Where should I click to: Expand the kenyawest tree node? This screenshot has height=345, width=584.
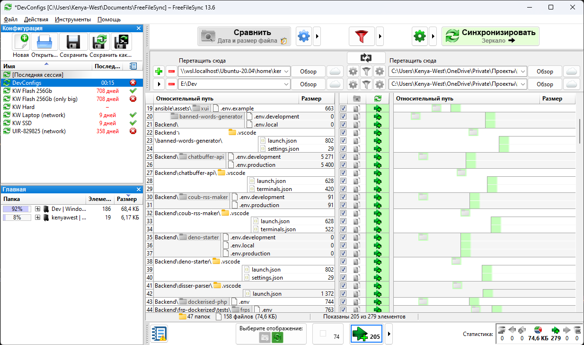click(37, 218)
